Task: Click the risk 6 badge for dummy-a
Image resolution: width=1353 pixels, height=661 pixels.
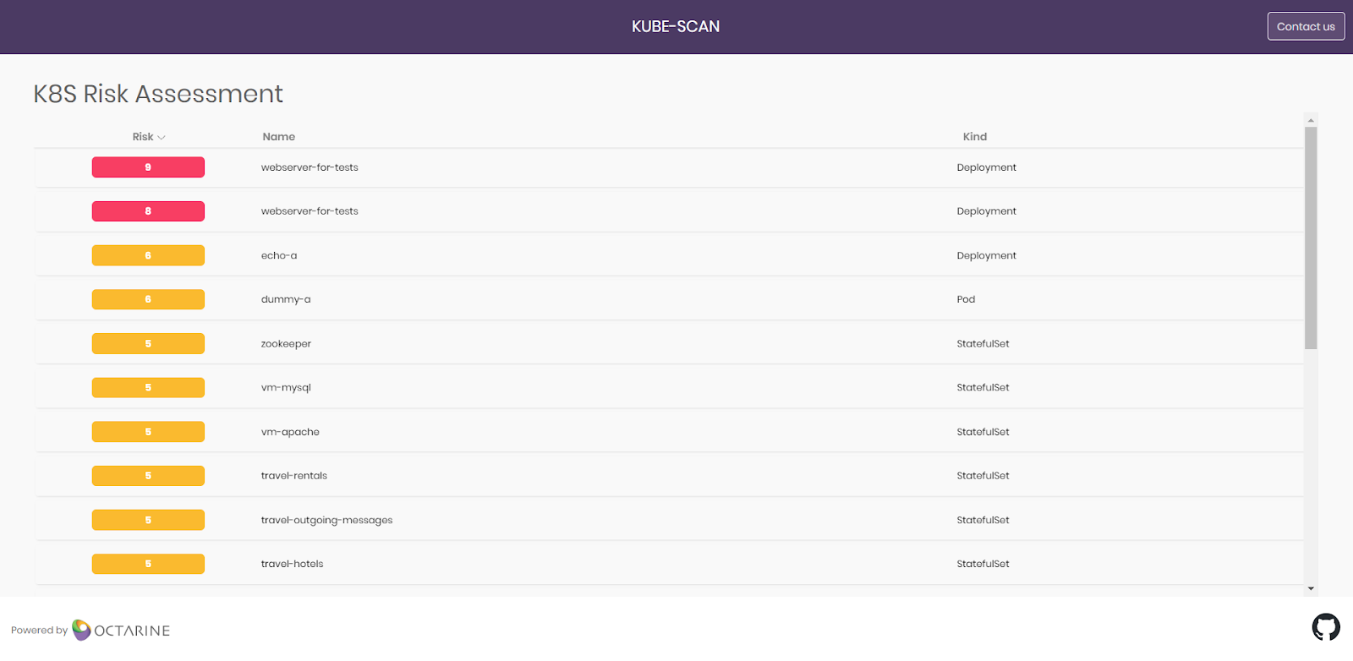Action: point(148,299)
